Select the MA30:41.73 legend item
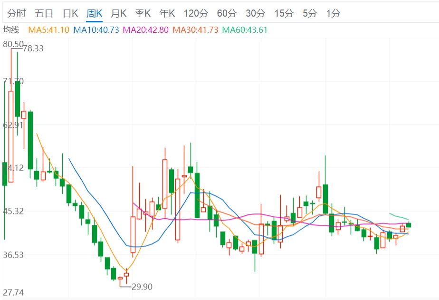Image resolution: width=439 pixels, height=300 pixels. (195, 30)
